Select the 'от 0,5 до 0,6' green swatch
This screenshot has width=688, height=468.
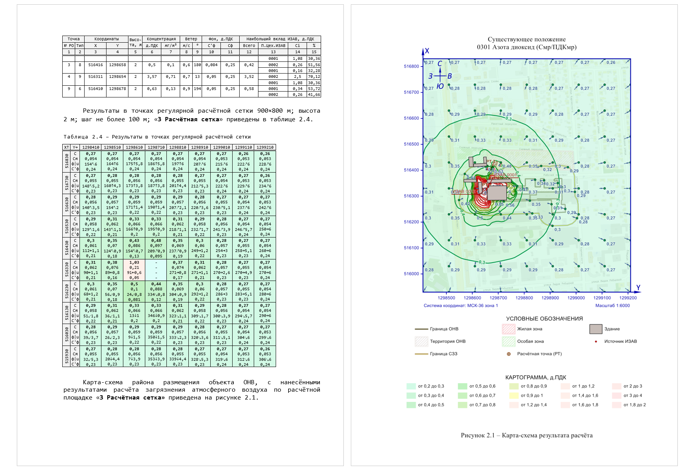click(462, 386)
